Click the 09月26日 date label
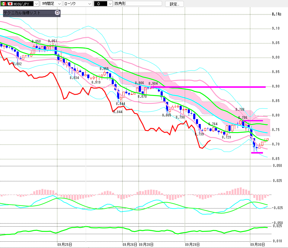Image resolution: width=288 pixels, height=248 pixels. 130,244
